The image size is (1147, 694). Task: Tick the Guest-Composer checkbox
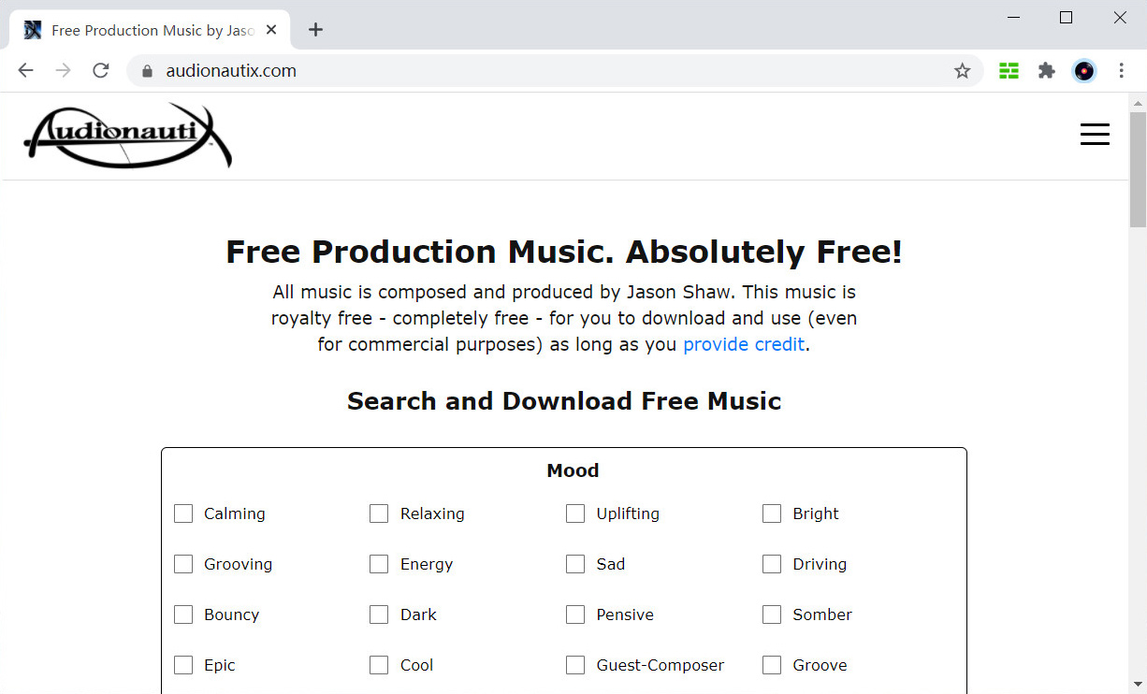(575, 665)
